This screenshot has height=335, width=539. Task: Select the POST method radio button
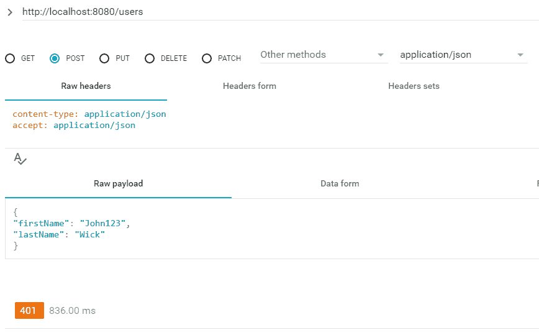55,58
